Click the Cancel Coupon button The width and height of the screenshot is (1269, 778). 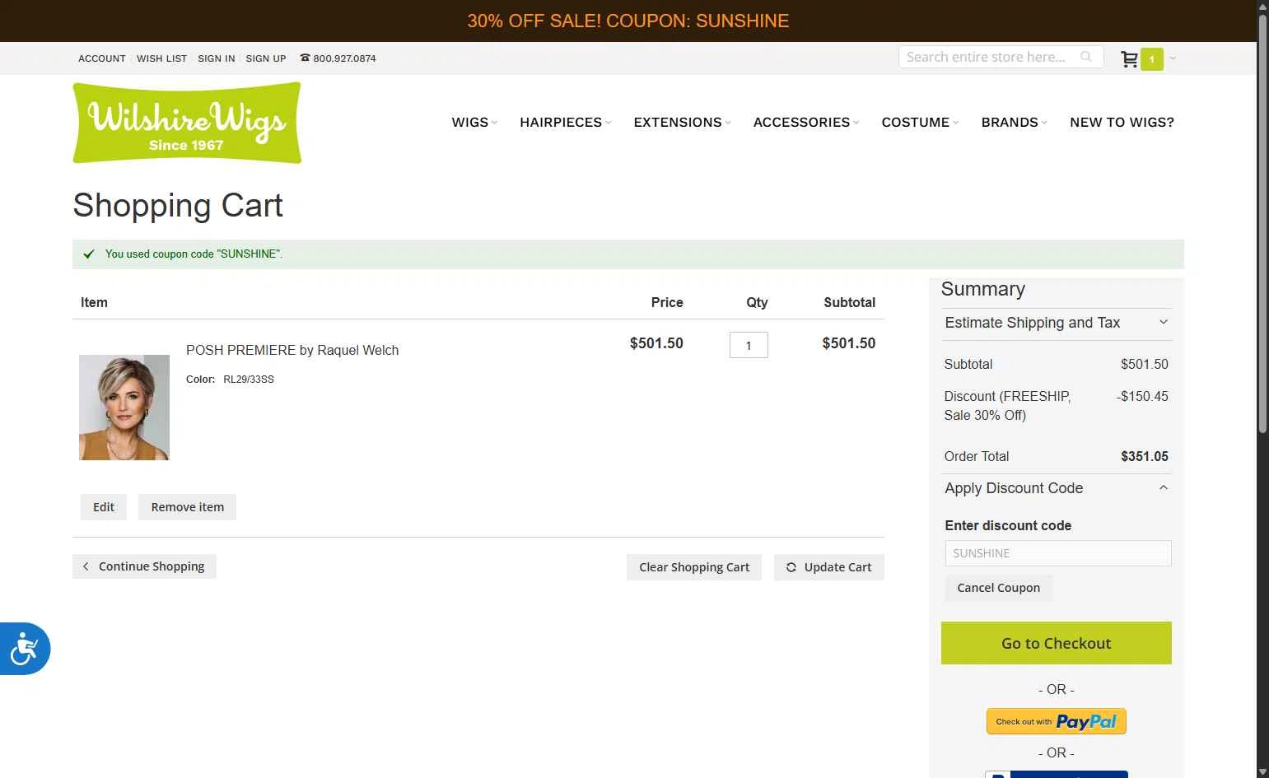(999, 588)
